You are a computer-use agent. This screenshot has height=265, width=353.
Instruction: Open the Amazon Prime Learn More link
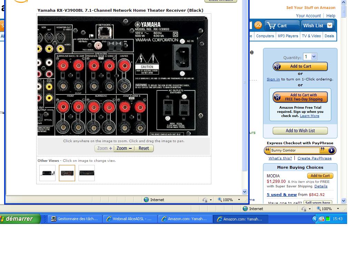pyautogui.click(x=309, y=116)
